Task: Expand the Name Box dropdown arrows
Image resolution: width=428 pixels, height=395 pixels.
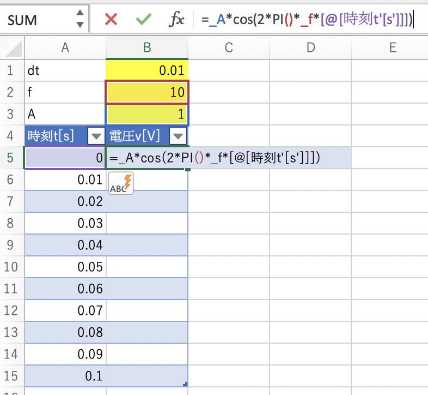Action: coord(80,19)
